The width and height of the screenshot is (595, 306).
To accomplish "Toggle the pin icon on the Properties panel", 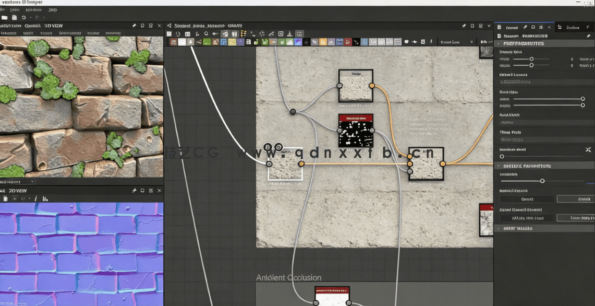I will tap(525, 27).
